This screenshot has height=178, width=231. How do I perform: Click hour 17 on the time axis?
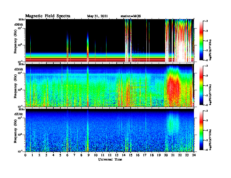tap(145, 155)
